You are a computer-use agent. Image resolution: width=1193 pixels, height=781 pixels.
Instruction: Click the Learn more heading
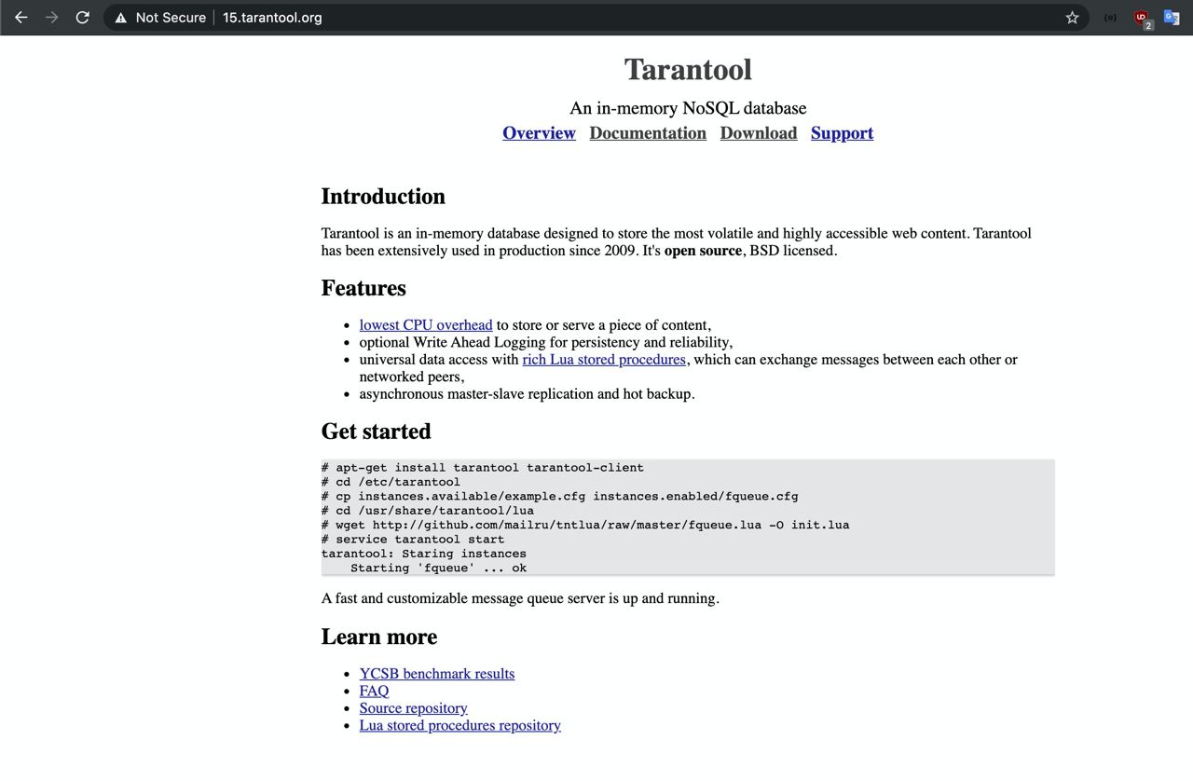click(379, 637)
